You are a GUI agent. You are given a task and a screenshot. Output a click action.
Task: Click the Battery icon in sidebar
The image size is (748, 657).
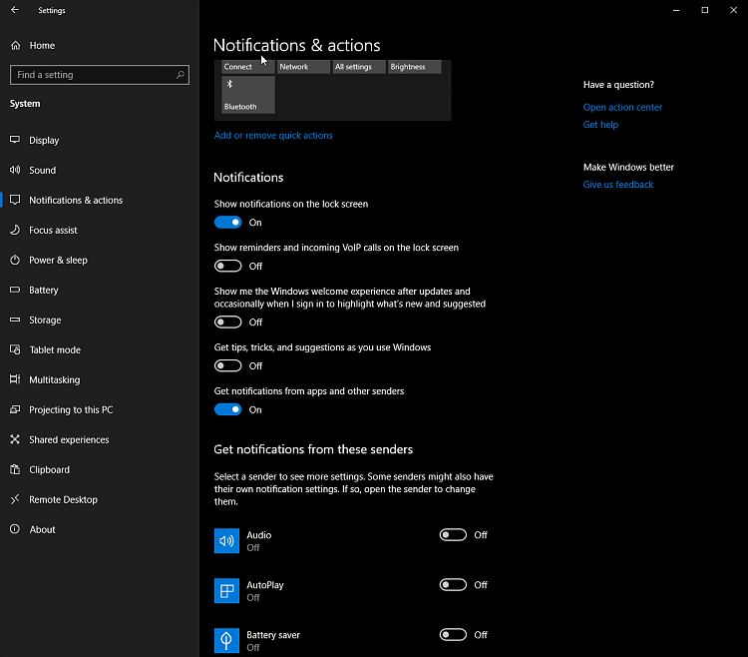pyautogui.click(x=15, y=290)
